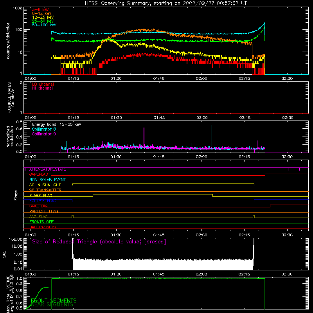Click the Size of Reduced Triangle heading
Image resolution: width=313 pixels, height=313 pixels.
99,242
